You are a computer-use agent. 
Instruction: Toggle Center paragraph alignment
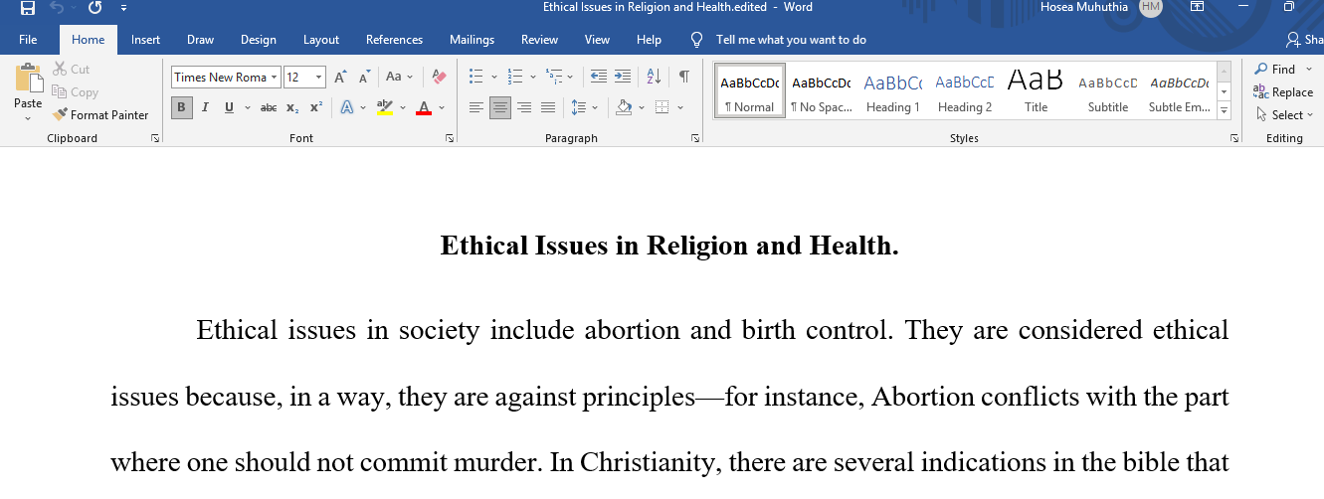(x=500, y=107)
